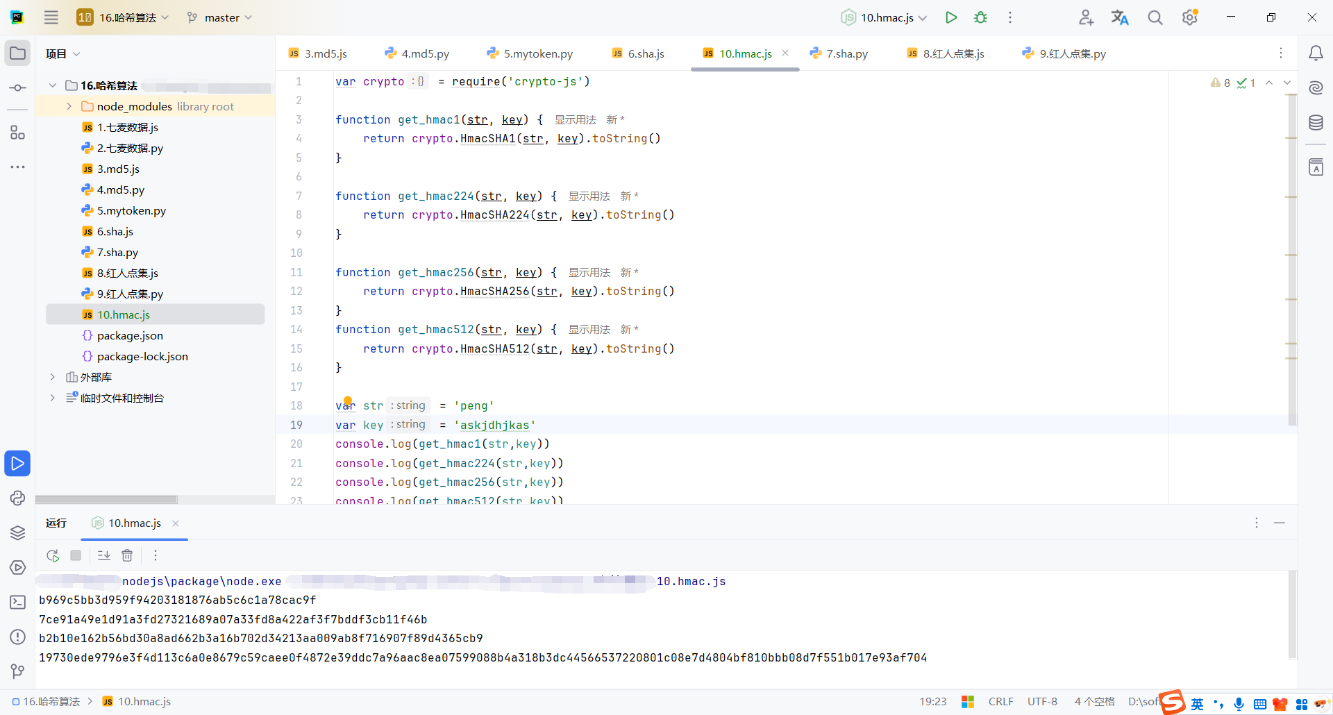
Task: Switch to the 8.红人点集.js editor tab
Action: (946, 53)
